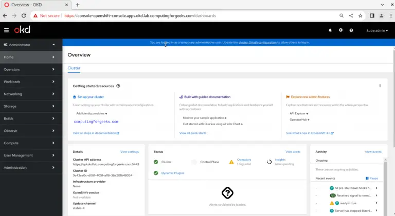Expand the readyz=true event row

[x=376, y=203]
